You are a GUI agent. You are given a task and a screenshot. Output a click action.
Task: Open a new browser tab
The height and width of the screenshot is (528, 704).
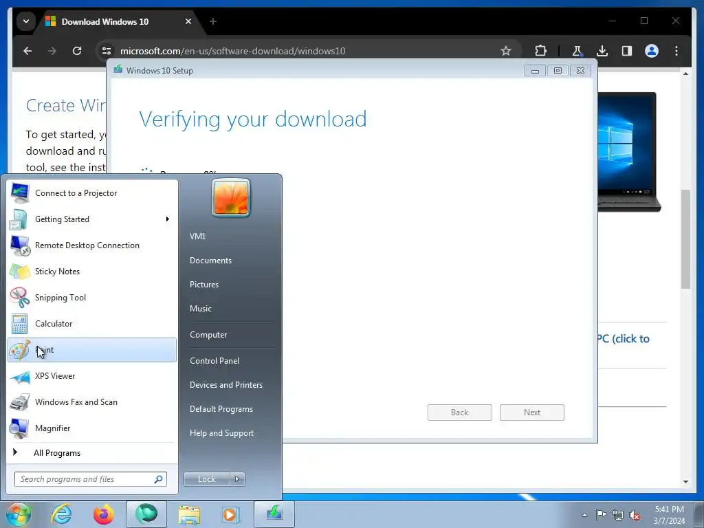(x=213, y=21)
